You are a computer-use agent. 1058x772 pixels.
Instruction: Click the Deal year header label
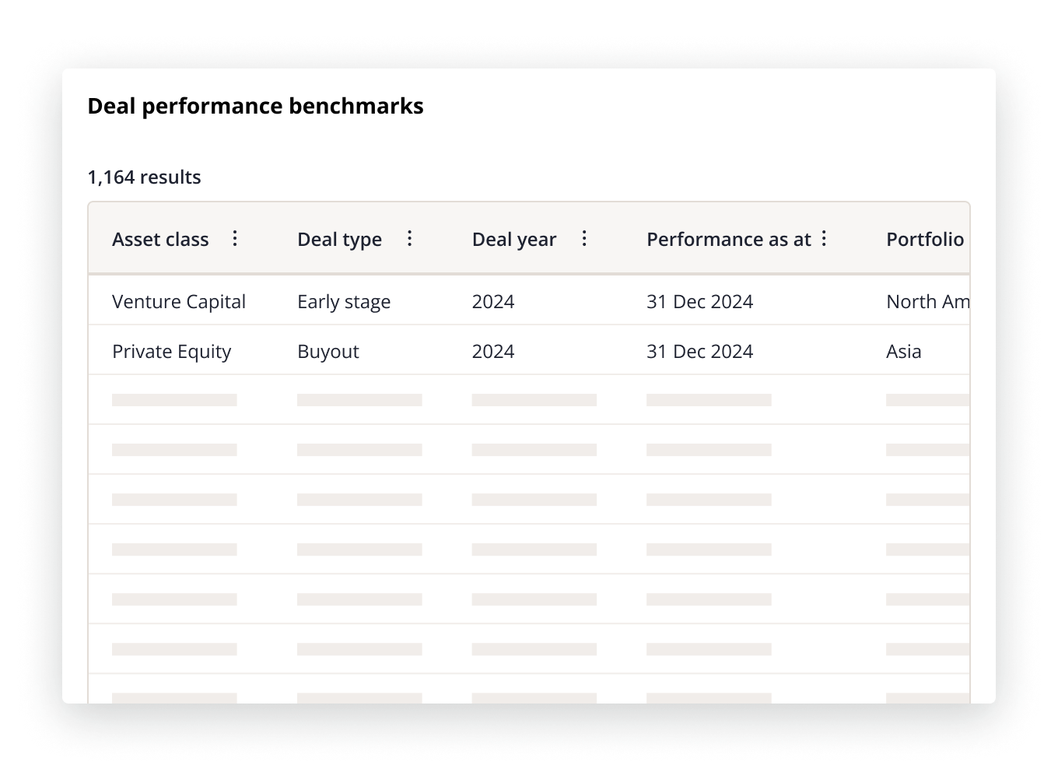tap(513, 240)
